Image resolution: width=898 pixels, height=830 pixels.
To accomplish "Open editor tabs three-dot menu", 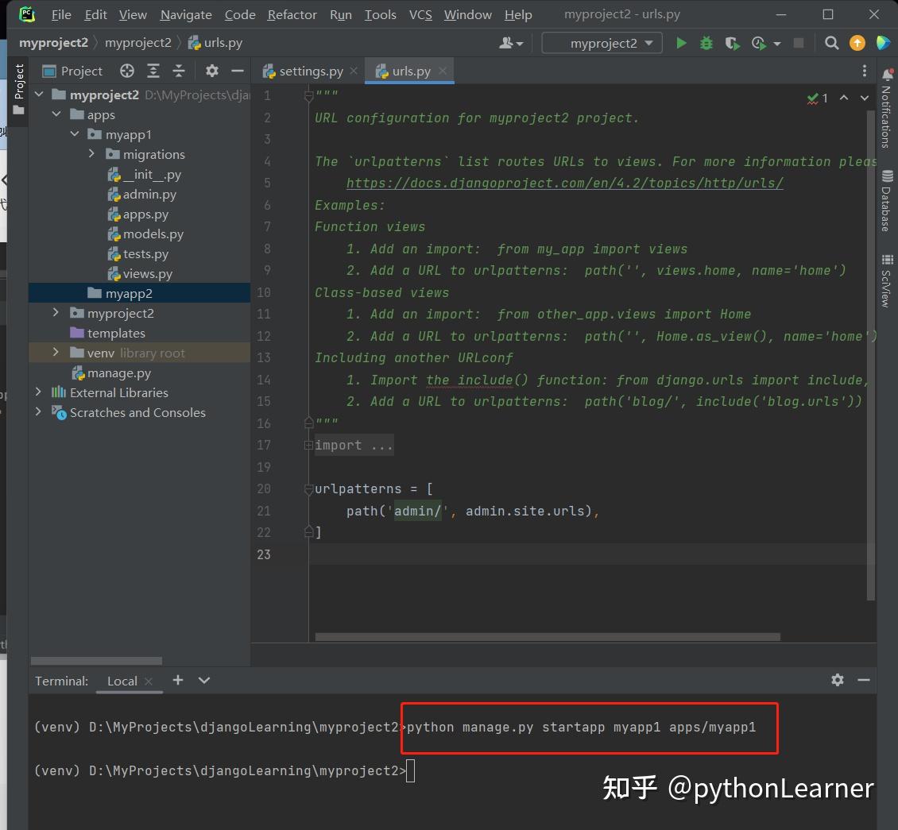I will coord(864,71).
